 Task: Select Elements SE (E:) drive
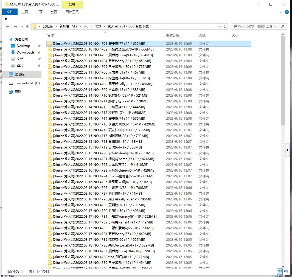tap(27, 83)
